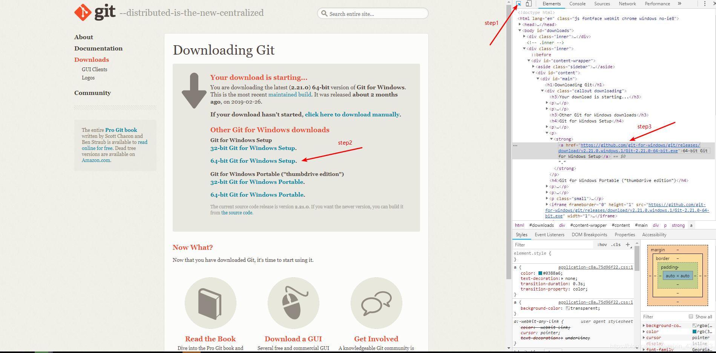This screenshot has height=353, width=716.
Task: Open the About page from sidebar
Action: tap(84, 37)
